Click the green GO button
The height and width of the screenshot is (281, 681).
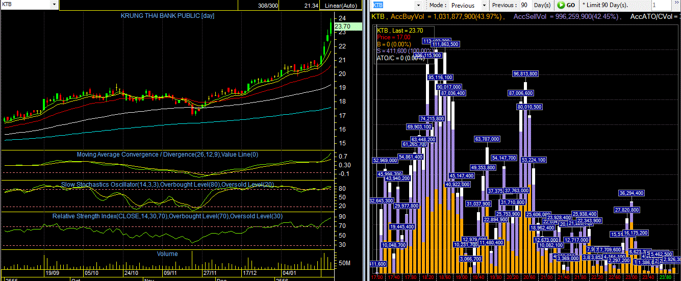click(566, 5)
